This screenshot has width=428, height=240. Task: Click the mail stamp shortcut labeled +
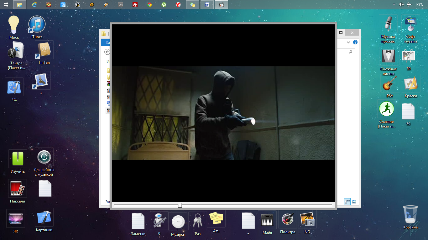pyautogui.click(x=41, y=83)
